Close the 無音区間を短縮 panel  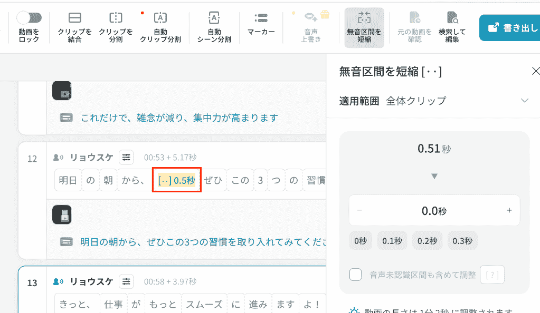pyautogui.click(x=536, y=71)
